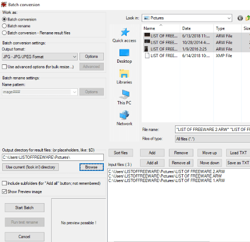Sort by Date column header
250x242 pixels.
(x=197, y=28)
